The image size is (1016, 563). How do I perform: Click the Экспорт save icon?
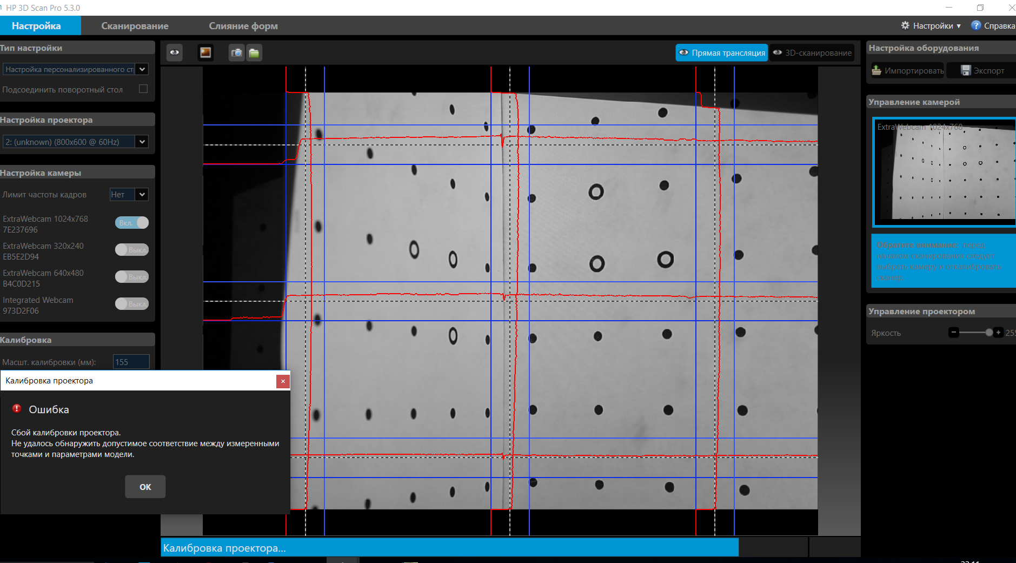pyautogui.click(x=966, y=70)
